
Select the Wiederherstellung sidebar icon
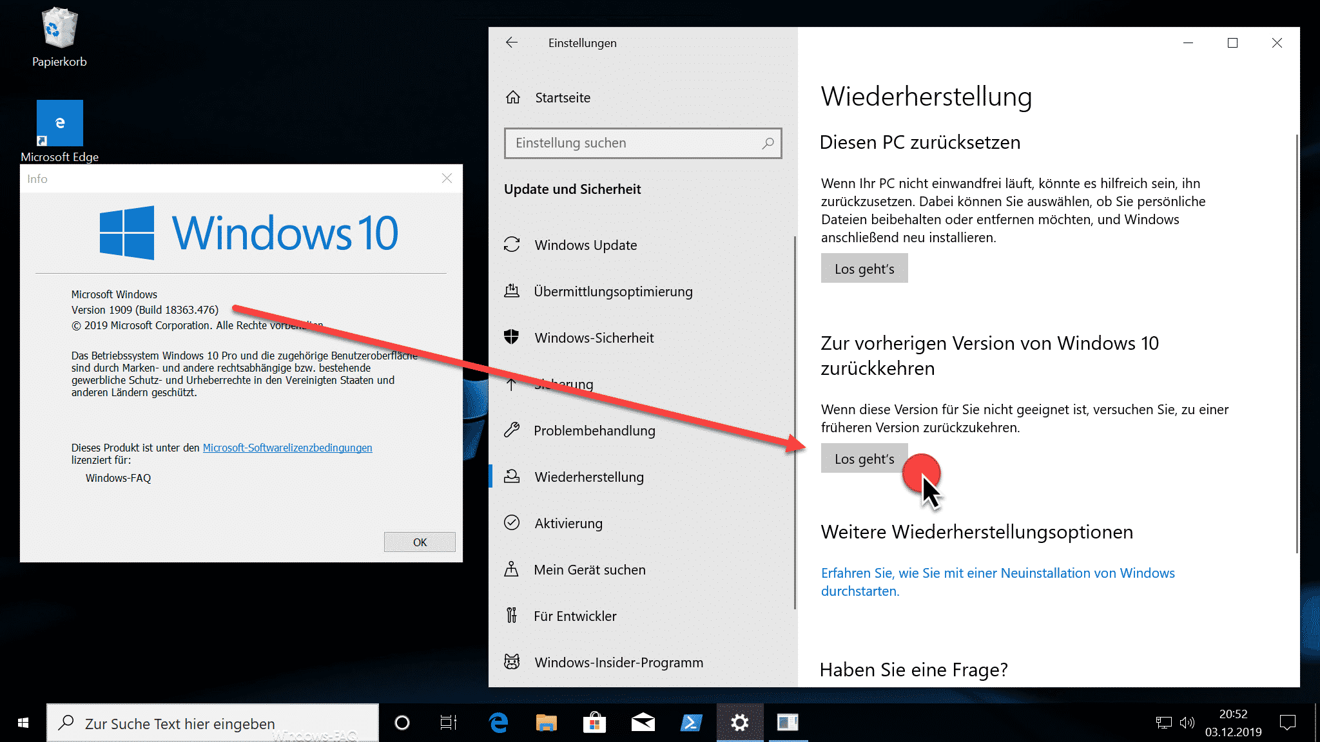[512, 477]
